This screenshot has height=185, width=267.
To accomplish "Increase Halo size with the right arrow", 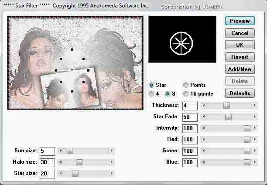I will tap(112, 162).
